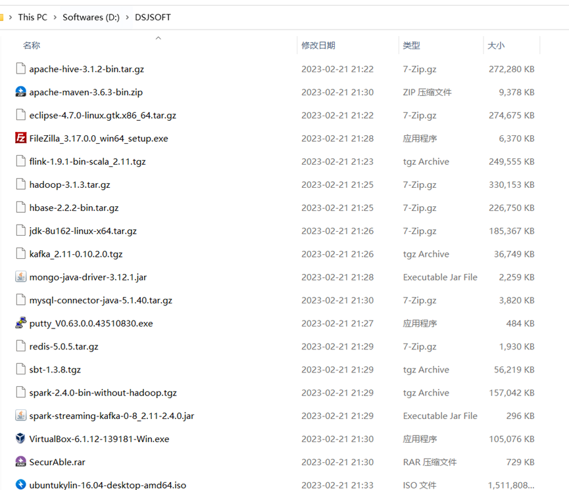Click size value 2,259 KB
This screenshot has width=569, height=490.
[517, 277]
